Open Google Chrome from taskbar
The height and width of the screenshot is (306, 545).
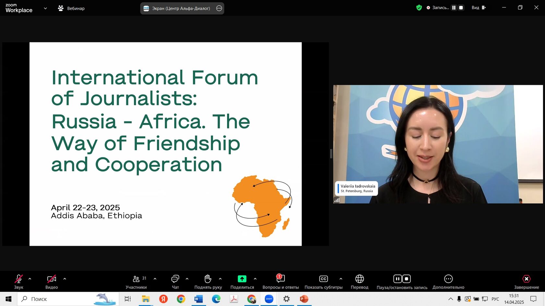click(181, 299)
